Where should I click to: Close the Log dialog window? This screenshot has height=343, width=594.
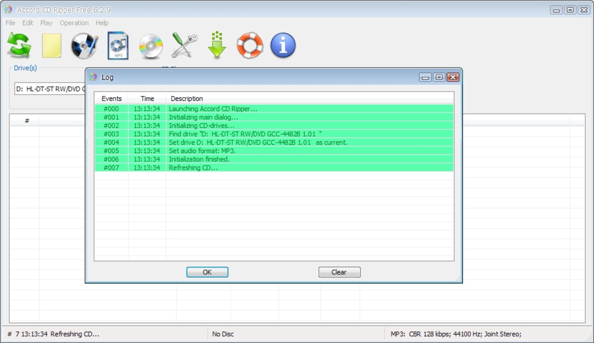click(x=453, y=77)
